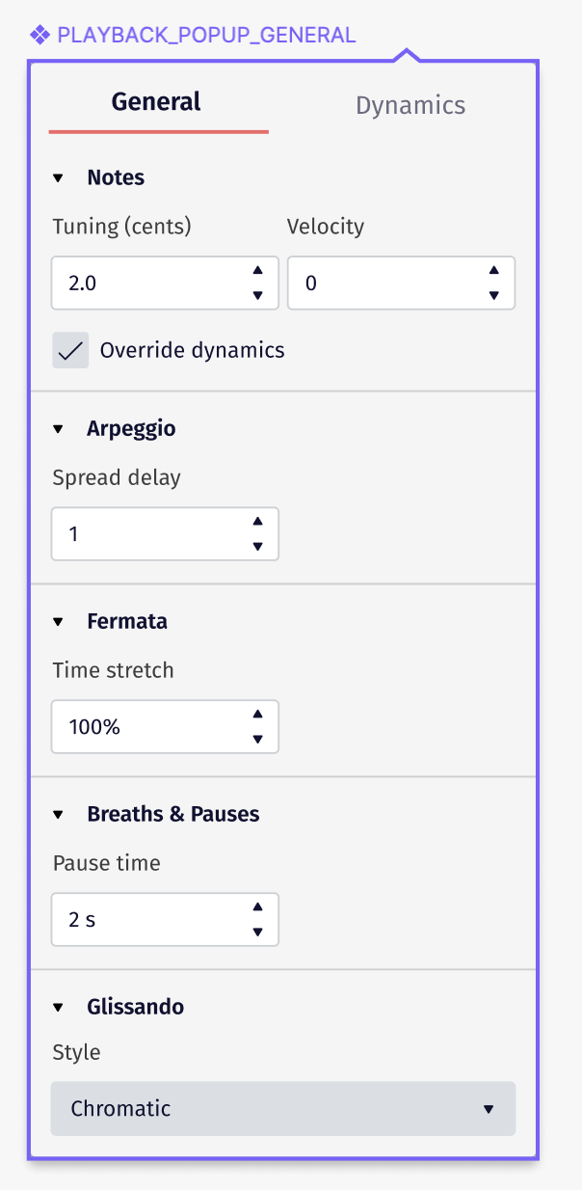Increment the Velocity value

tap(493, 271)
